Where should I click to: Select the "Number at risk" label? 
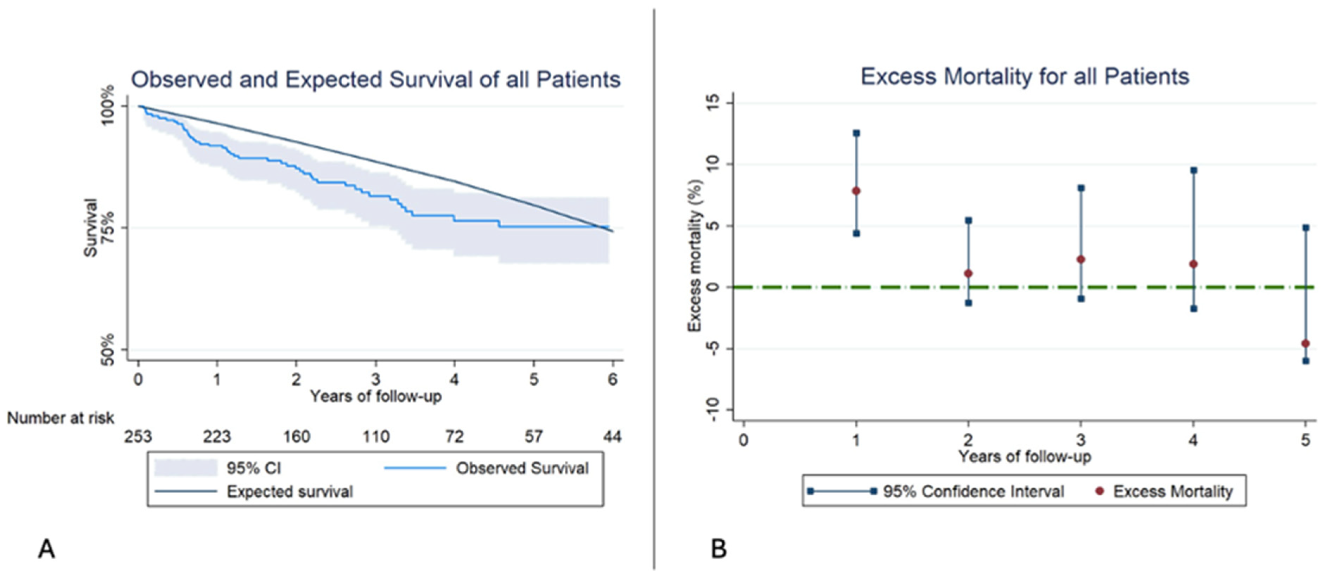[x=61, y=418]
